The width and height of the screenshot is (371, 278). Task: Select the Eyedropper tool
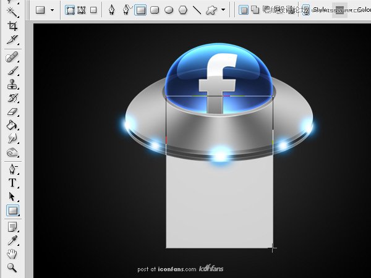pos(12,240)
